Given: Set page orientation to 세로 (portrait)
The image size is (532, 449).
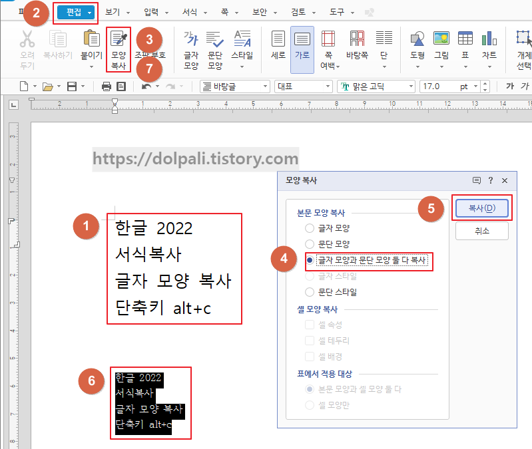Looking at the screenshot, I should (278, 45).
